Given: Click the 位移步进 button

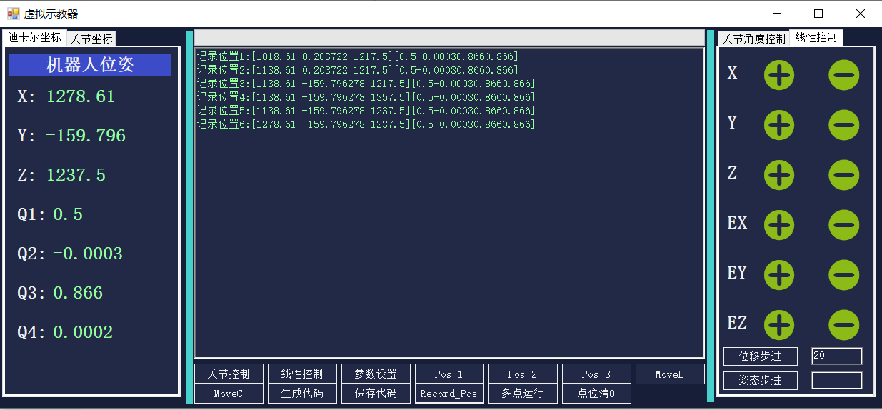Looking at the screenshot, I should coord(761,356).
